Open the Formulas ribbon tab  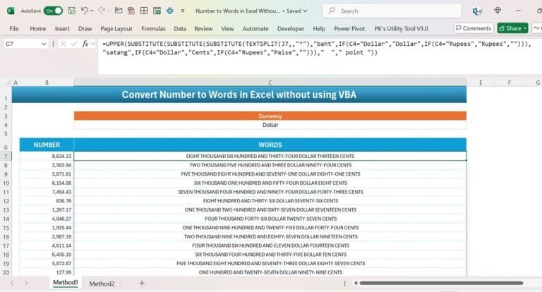pos(152,28)
